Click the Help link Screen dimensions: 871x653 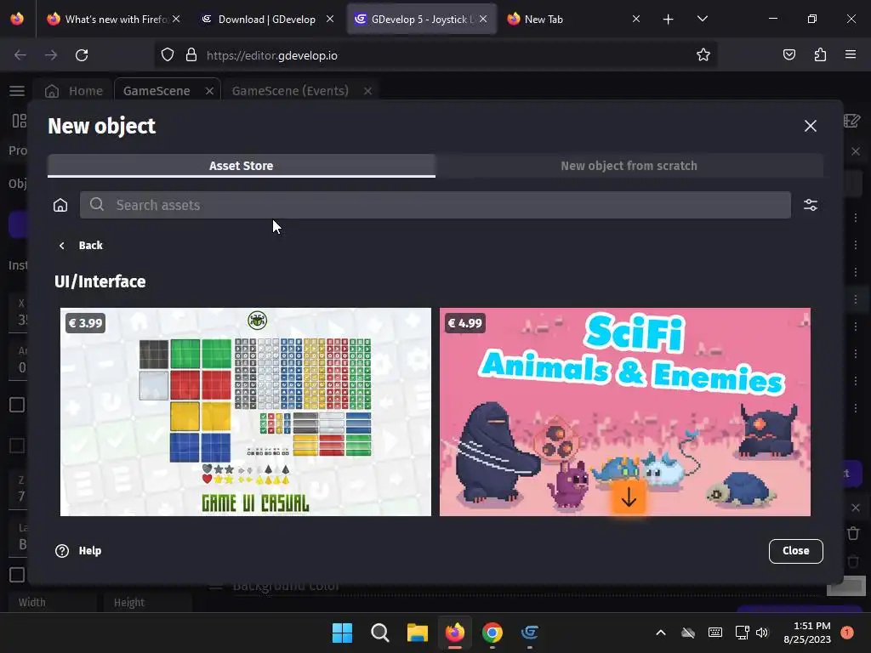point(90,551)
